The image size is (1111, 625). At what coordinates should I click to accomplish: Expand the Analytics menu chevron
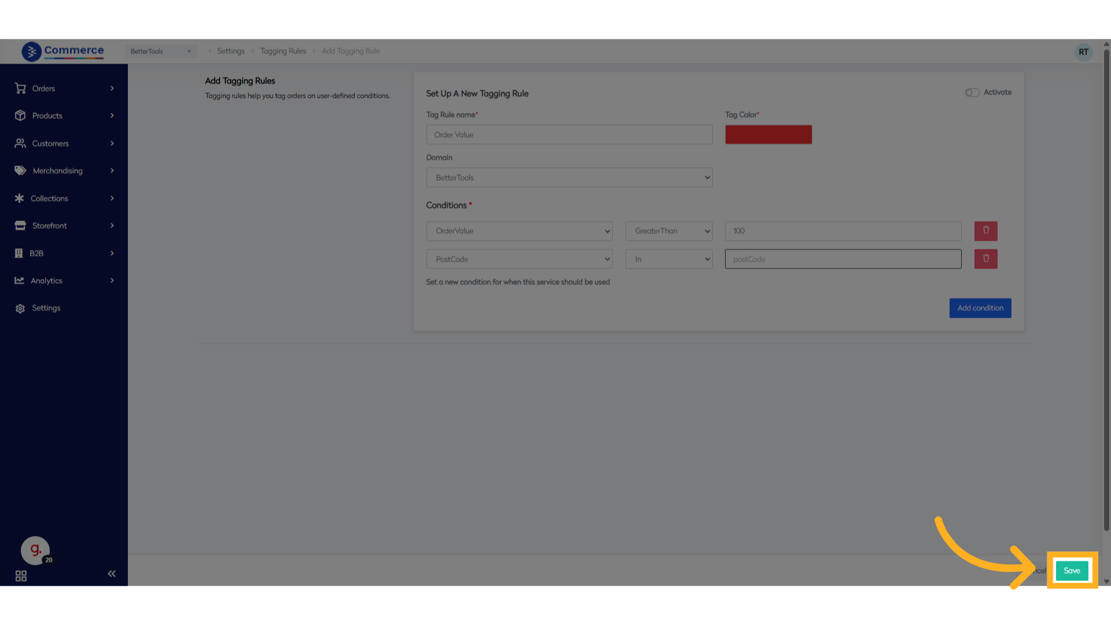point(112,281)
